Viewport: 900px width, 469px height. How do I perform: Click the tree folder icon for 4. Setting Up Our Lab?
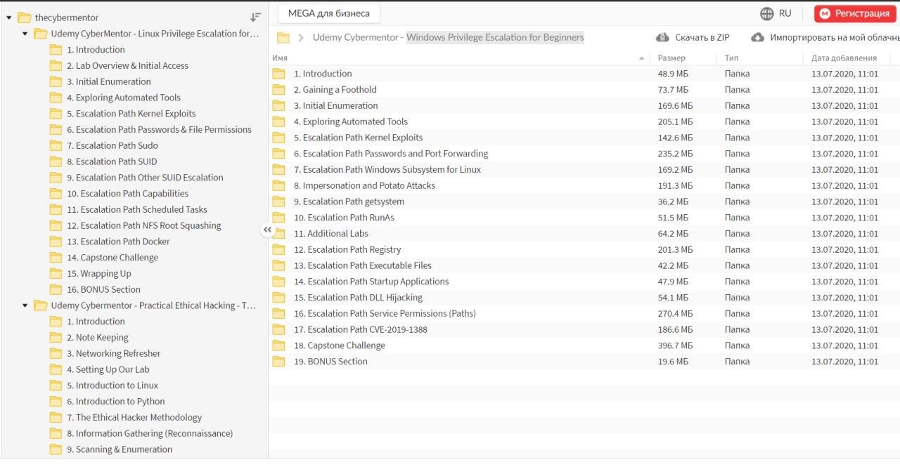(56, 370)
